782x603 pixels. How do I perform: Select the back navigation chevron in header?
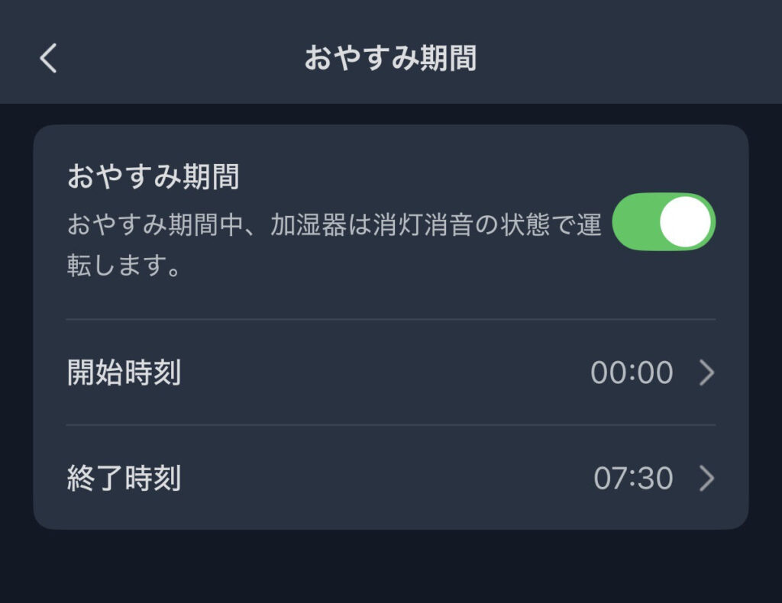click(x=47, y=58)
